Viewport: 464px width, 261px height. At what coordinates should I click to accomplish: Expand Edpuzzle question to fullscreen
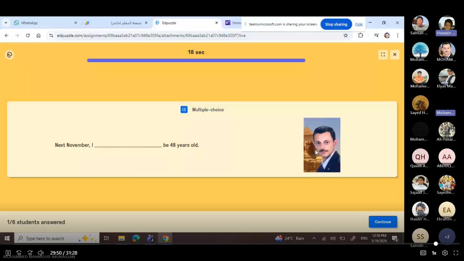(383, 55)
